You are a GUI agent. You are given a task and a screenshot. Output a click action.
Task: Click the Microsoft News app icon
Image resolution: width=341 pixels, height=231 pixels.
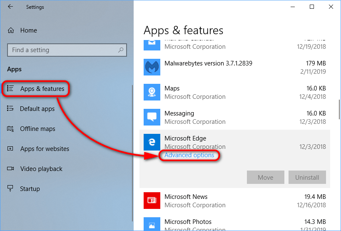pos(152,201)
